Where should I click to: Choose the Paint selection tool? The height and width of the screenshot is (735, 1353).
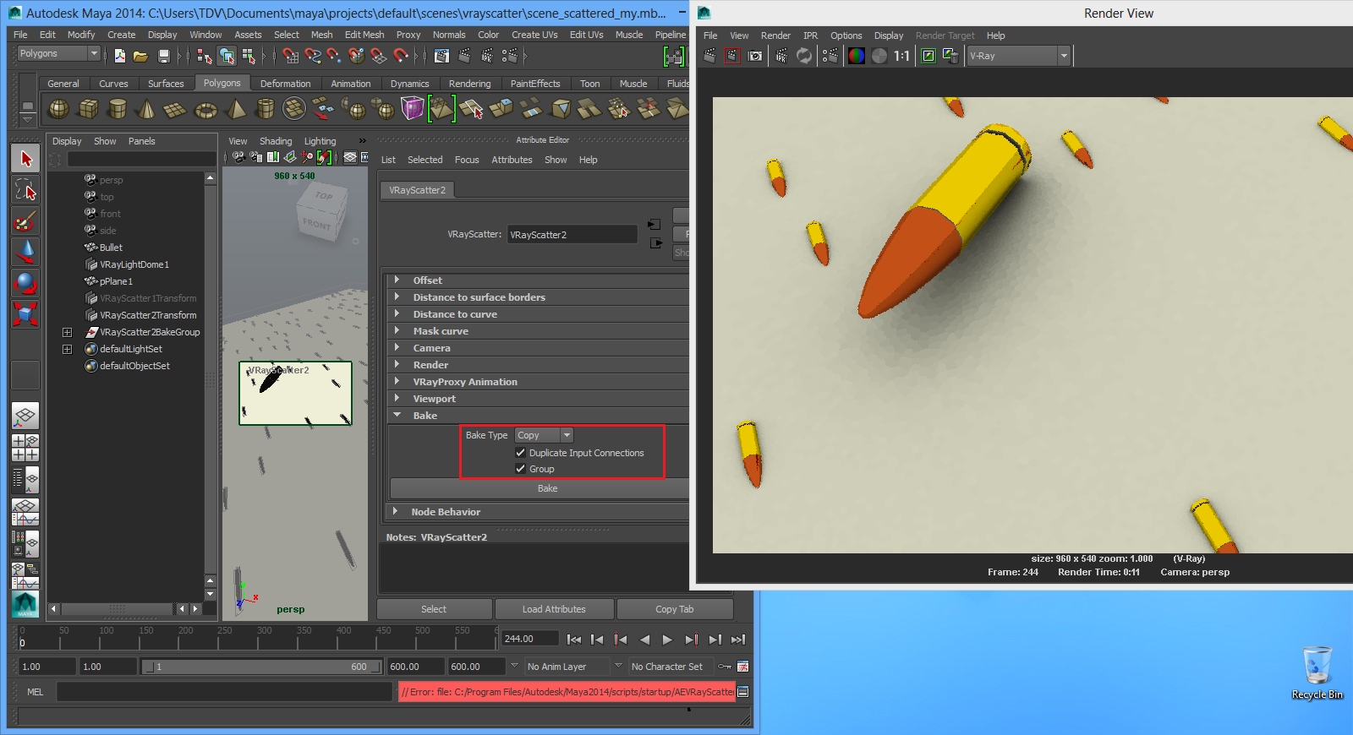tap(25, 220)
